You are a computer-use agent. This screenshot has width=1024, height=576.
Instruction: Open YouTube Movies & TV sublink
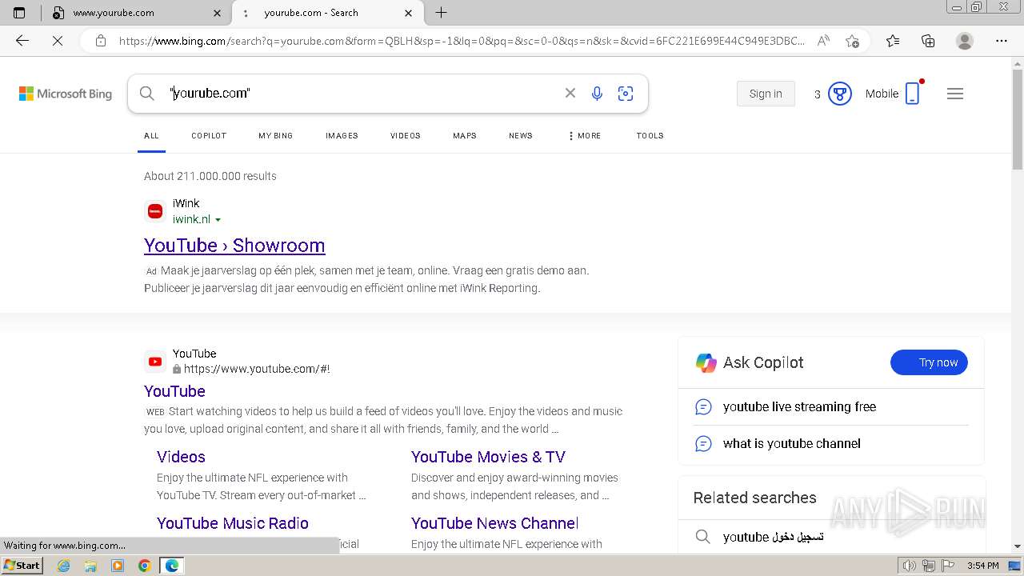point(488,457)
